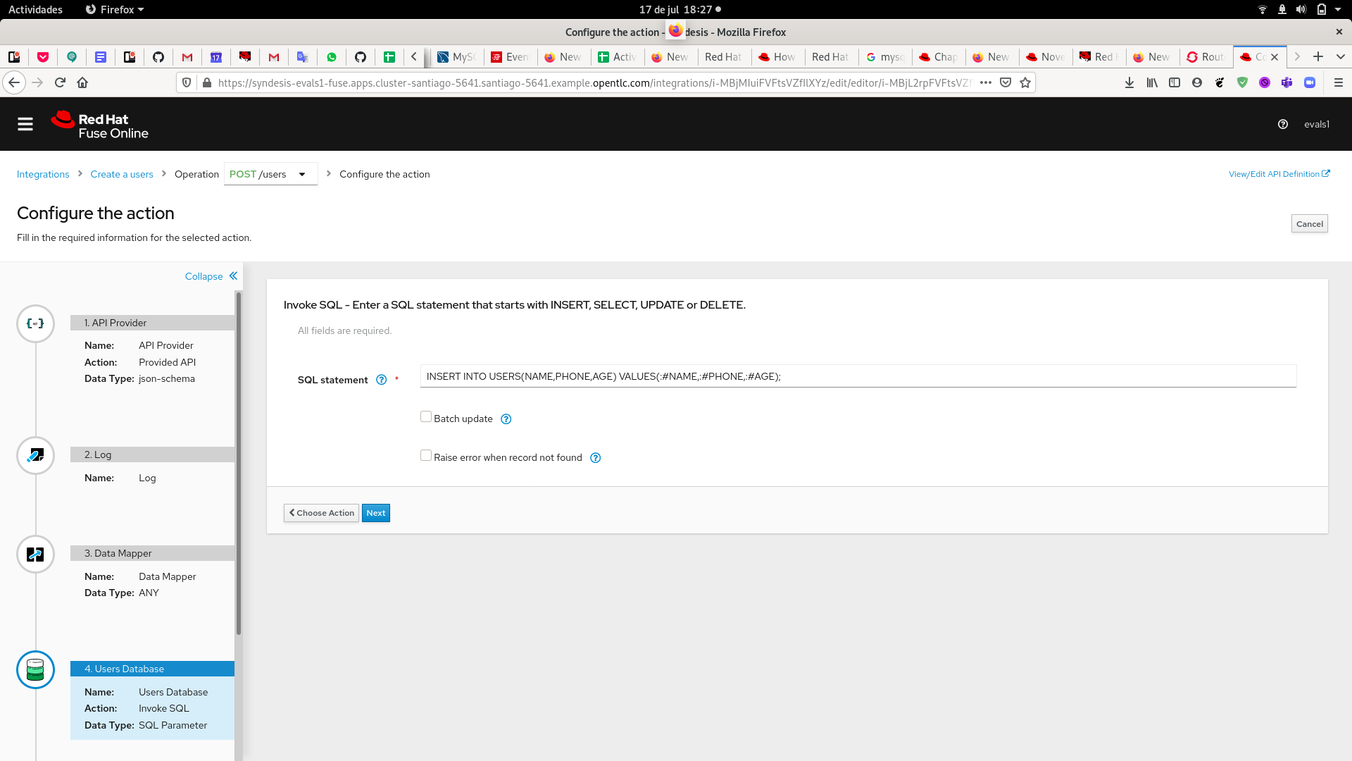Image resolution: width=1352 pixels, height=761 pixels.
Task: Click the Users Database node icon
Action: click(x=35, y=669)
